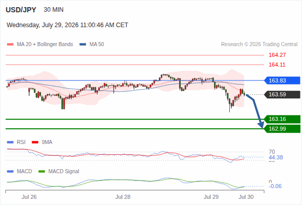Click the Jul 28 date axis marker

click(123, 197)
